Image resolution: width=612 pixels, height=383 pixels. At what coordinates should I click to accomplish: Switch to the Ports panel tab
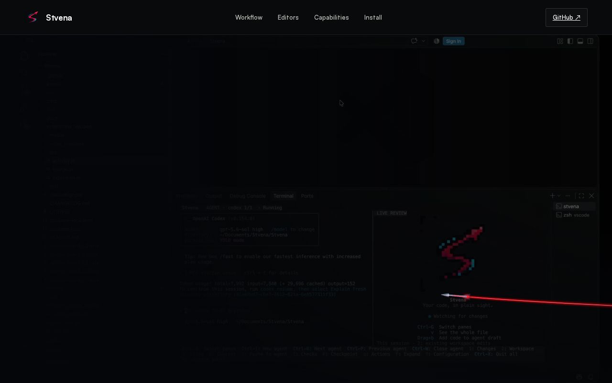click(307, 196)
